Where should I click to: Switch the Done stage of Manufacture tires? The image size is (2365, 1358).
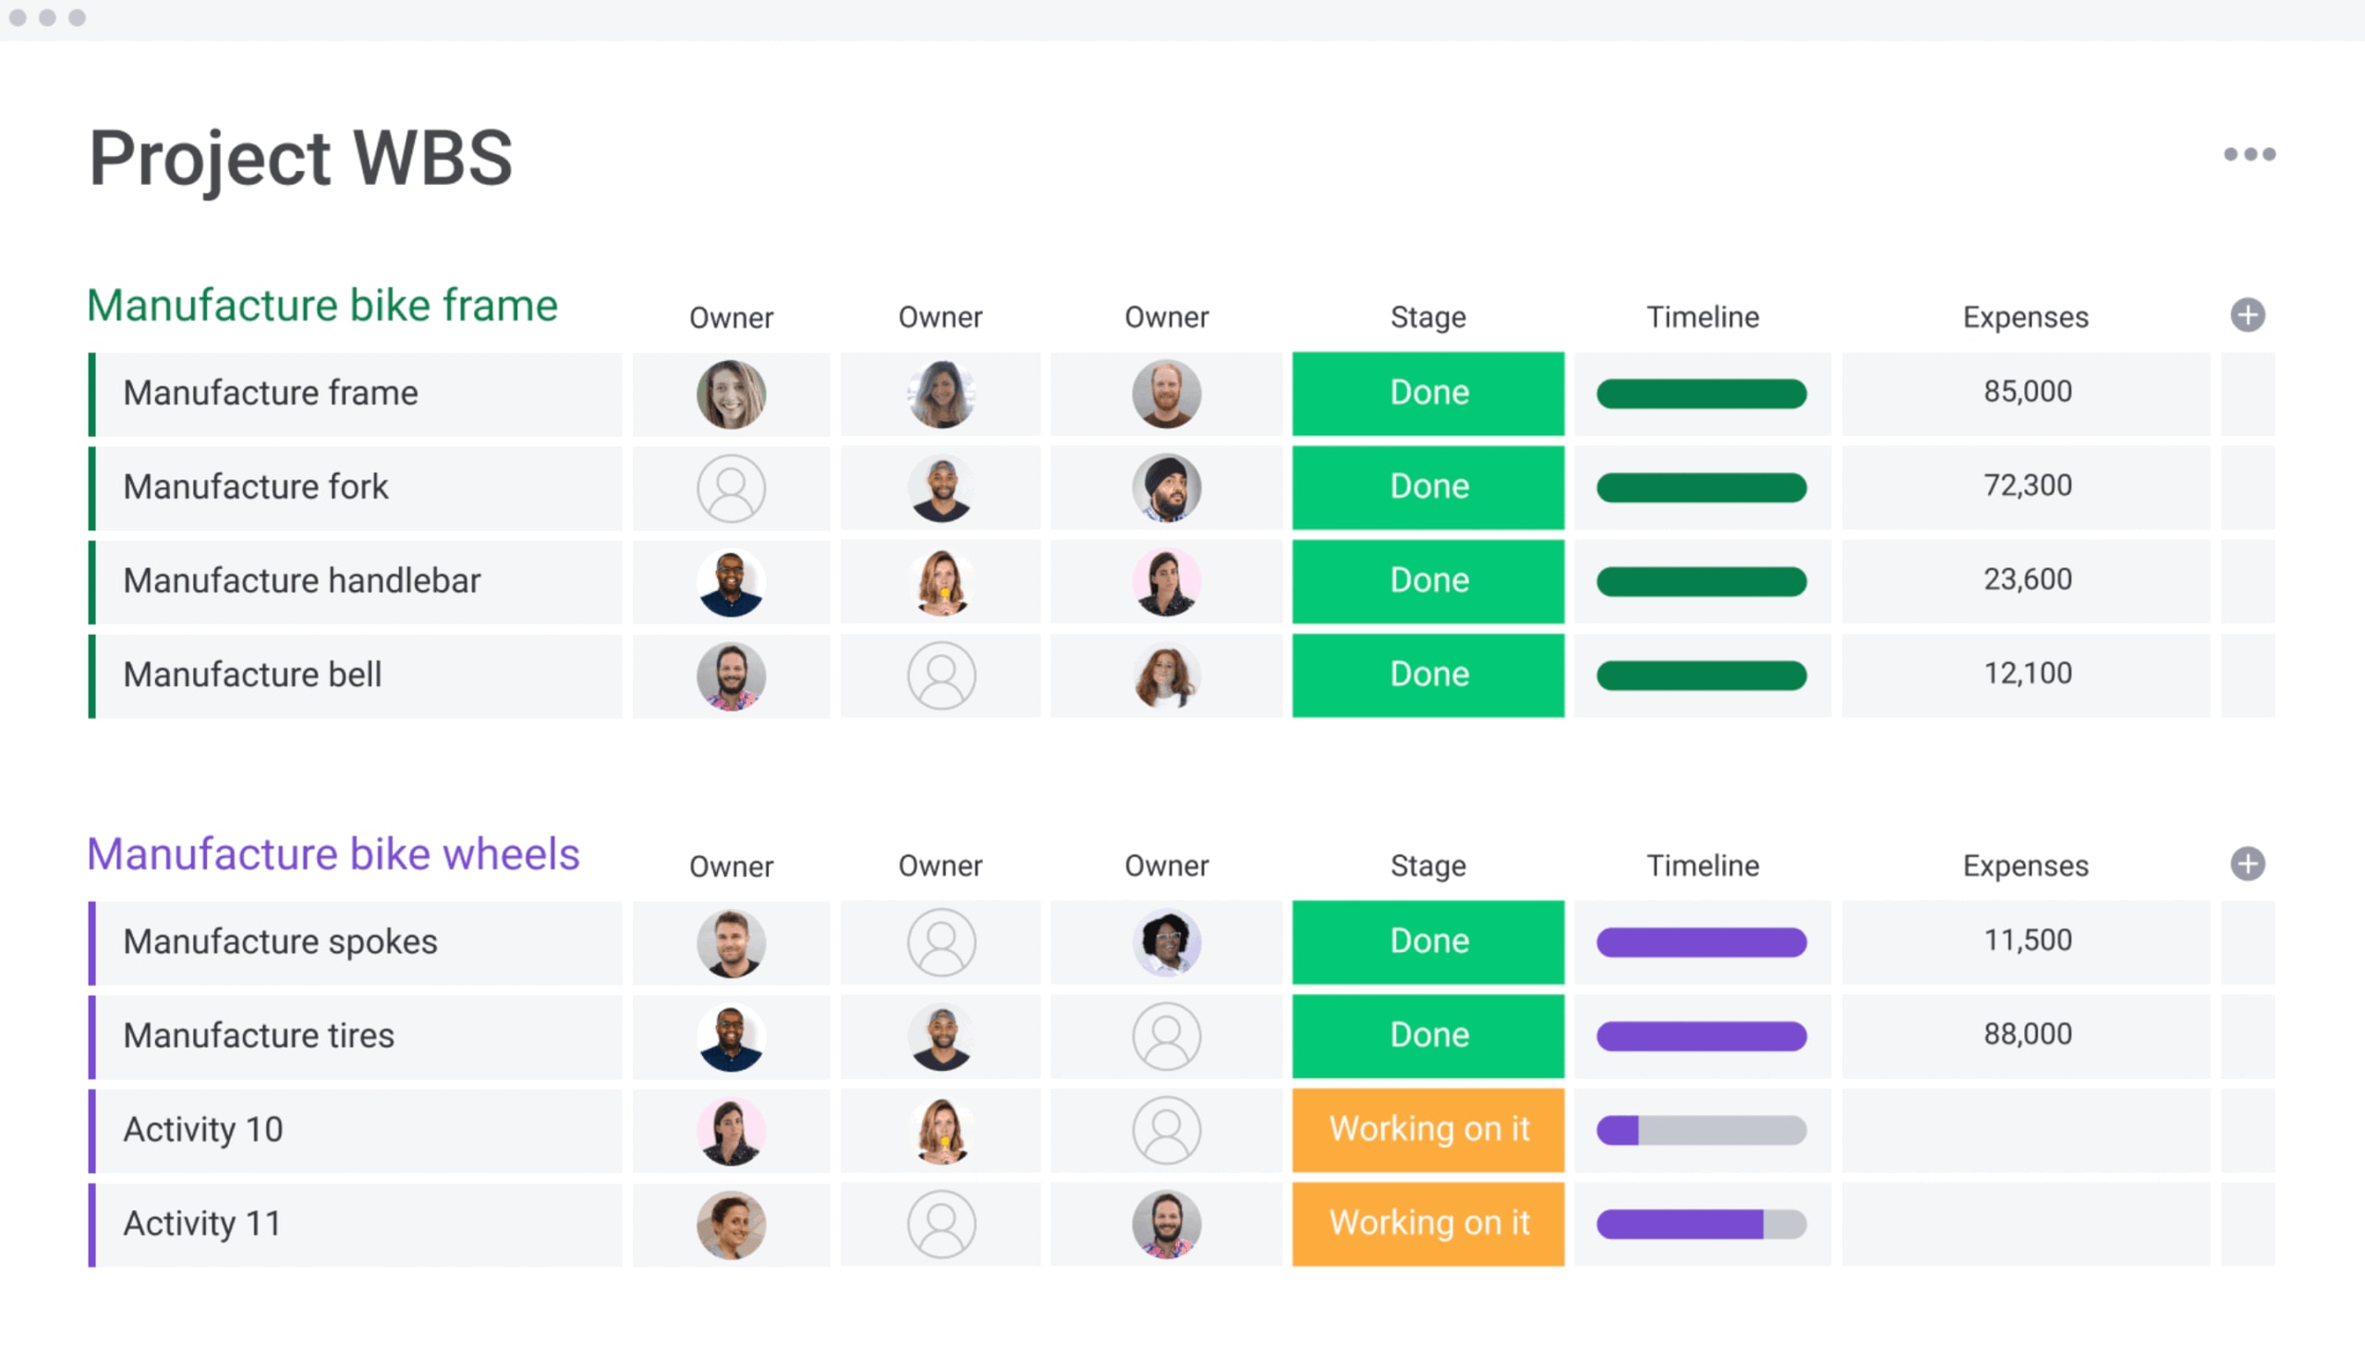tap(1426, 1035)
